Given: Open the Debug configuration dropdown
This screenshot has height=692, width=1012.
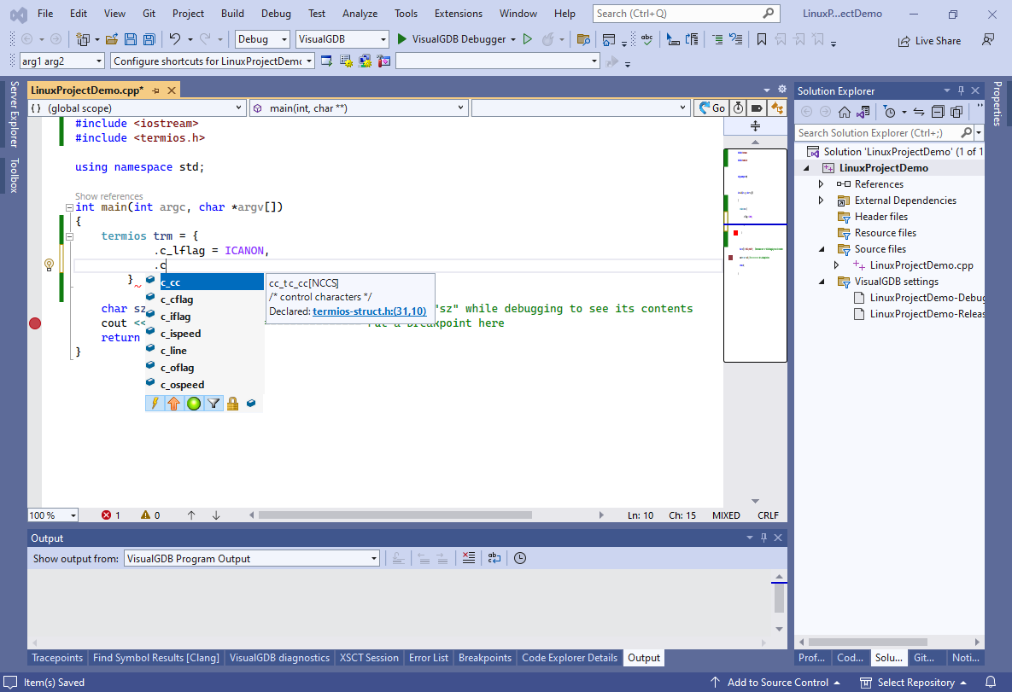Looking at the screenshot, I should tap(263, 39).
